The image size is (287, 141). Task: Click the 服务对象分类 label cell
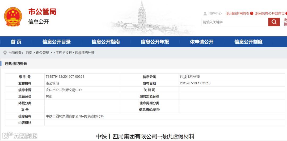coord(149,97)
